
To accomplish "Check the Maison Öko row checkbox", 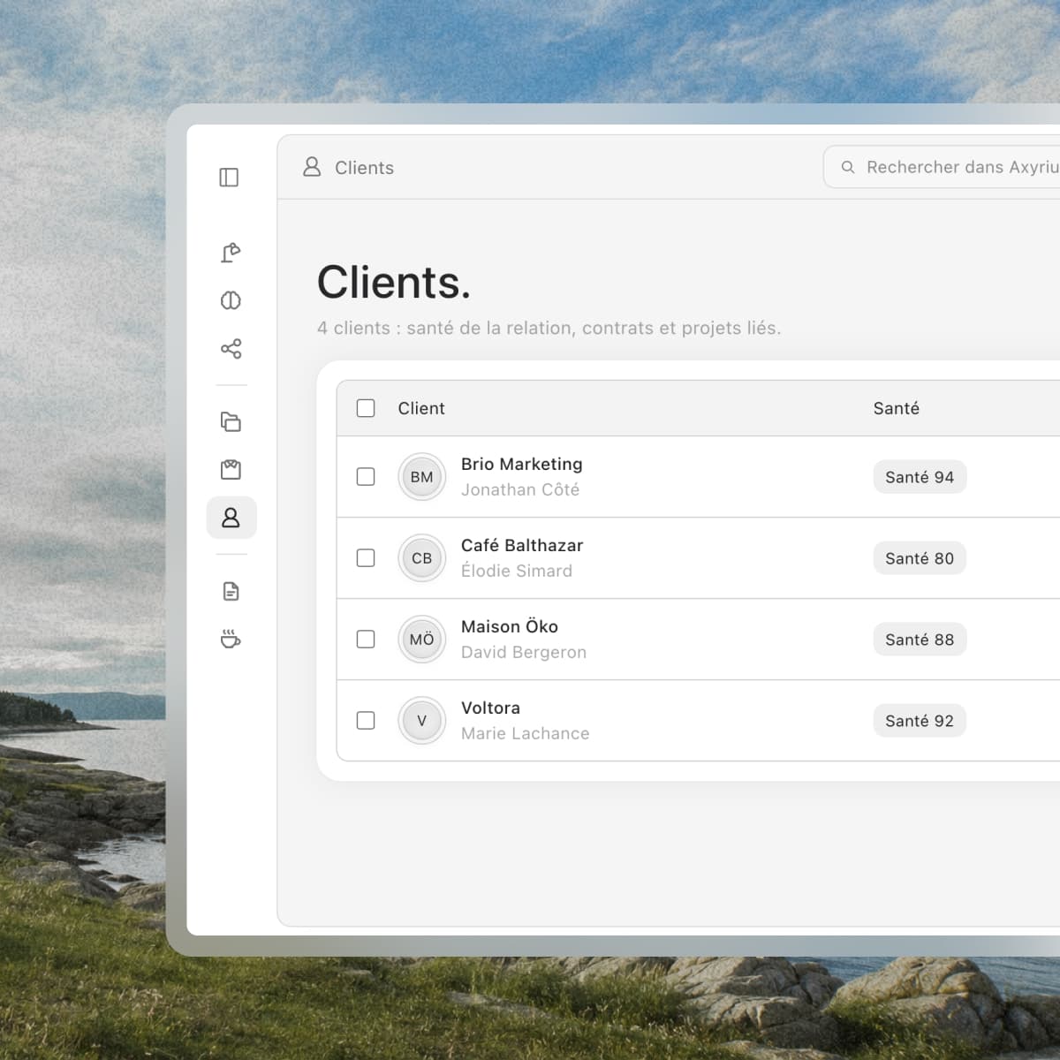I will [366, 640].
